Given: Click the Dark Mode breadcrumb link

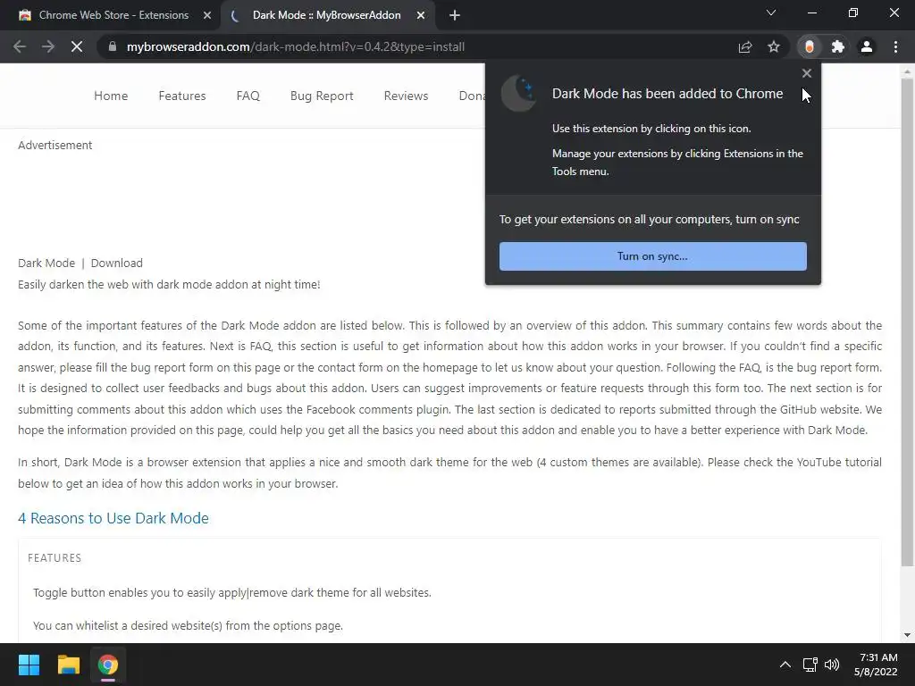Looking at the screenshot, I should click(46, 264).
